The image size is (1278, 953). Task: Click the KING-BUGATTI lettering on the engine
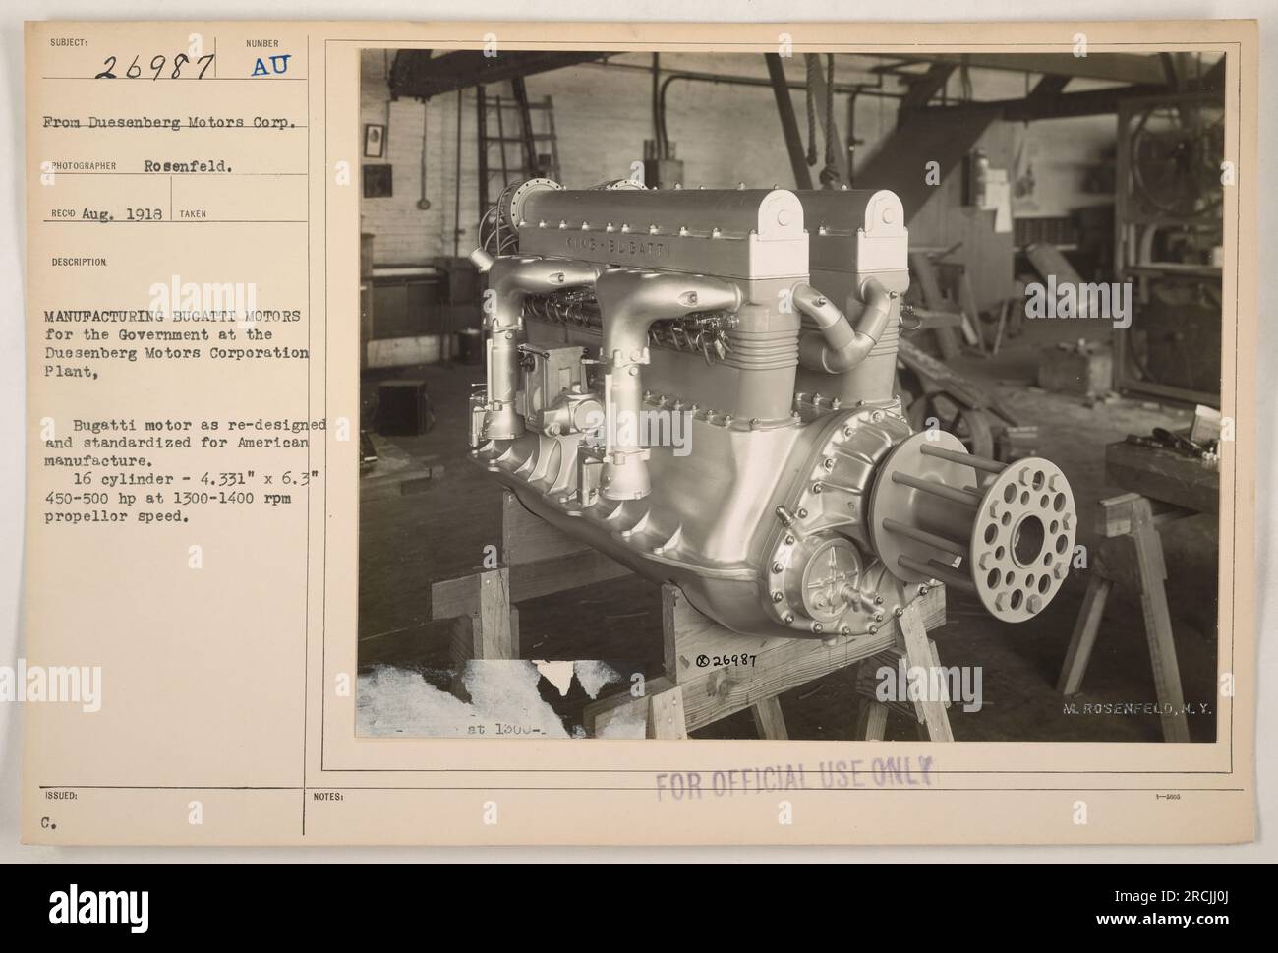point(617,246)
